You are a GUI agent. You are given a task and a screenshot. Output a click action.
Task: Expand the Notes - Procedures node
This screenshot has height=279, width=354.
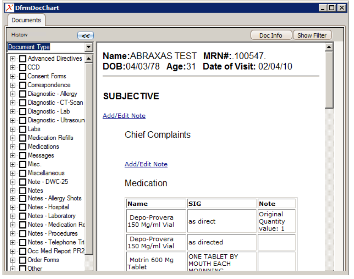(x=13, y=234)
